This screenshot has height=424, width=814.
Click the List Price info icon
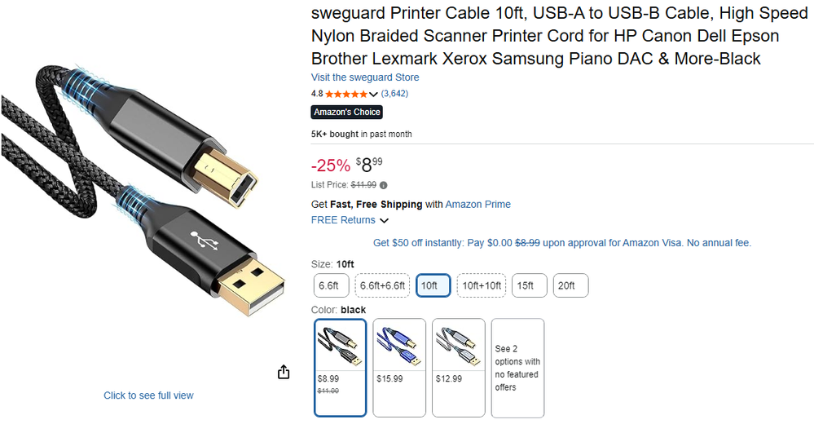point(384,185)
